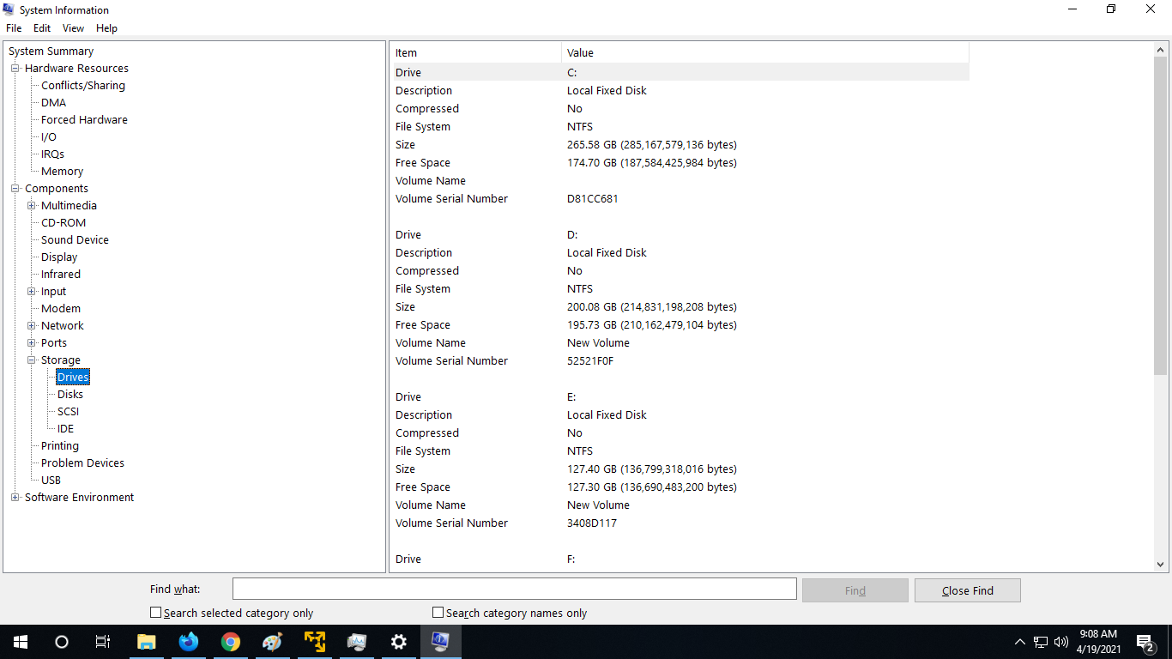Check Search category names only

pyautogui.click(x=437, y=613)
